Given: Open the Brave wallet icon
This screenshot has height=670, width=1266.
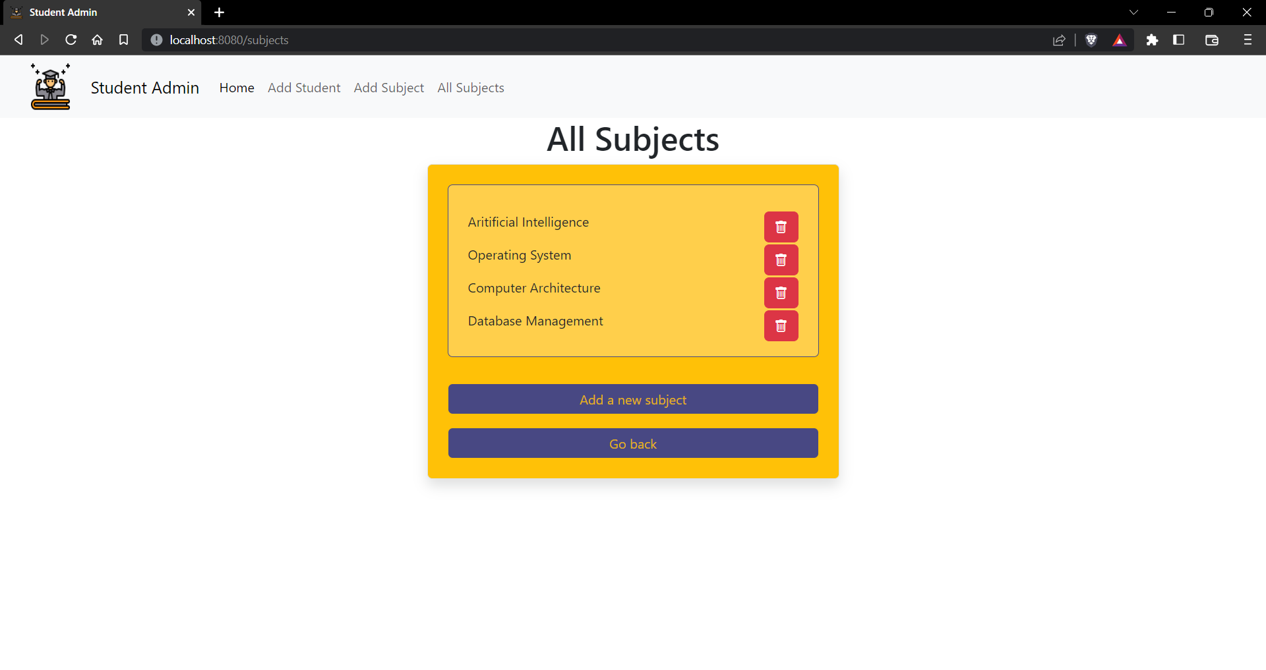Looking at the screenshot, I should click(1211, 40).
